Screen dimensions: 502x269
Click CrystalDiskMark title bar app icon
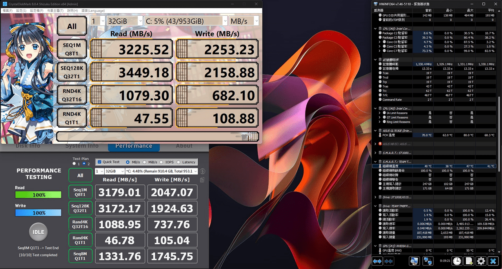pos(4,4)
